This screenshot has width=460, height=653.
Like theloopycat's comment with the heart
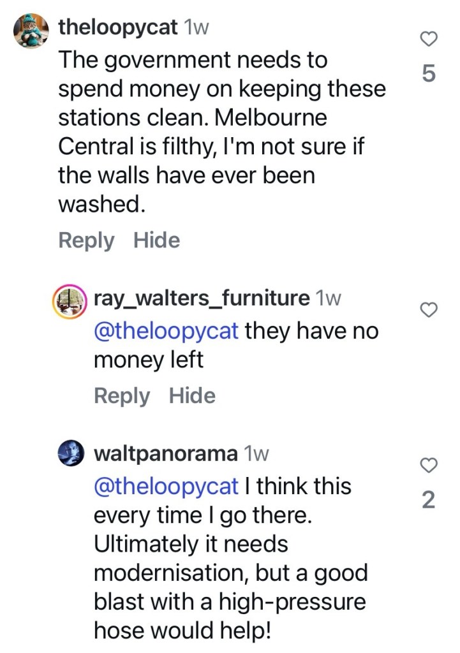[x=430, y=40]
